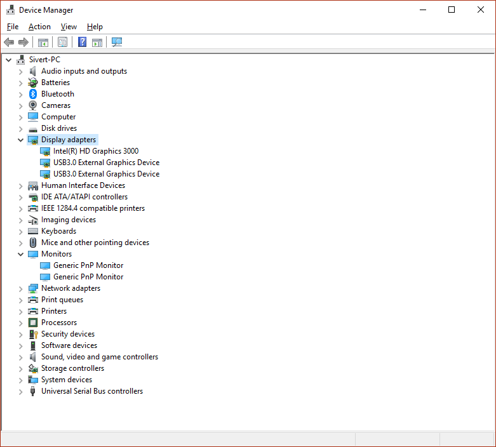The image size is (496, 447).
Task: Click the Back arrow toolbar icon
Action: point(9,42)
